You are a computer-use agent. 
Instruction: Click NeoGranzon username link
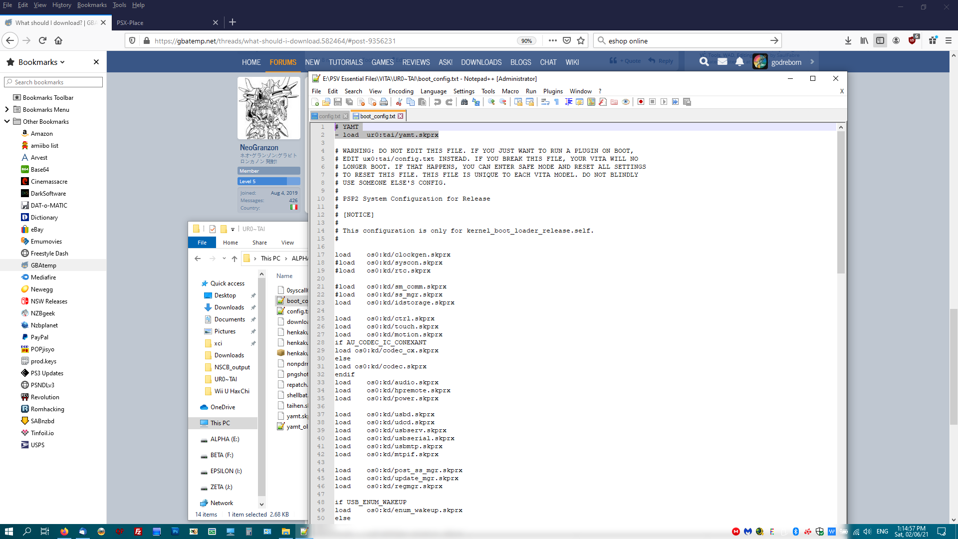click(x=259, y=148)
